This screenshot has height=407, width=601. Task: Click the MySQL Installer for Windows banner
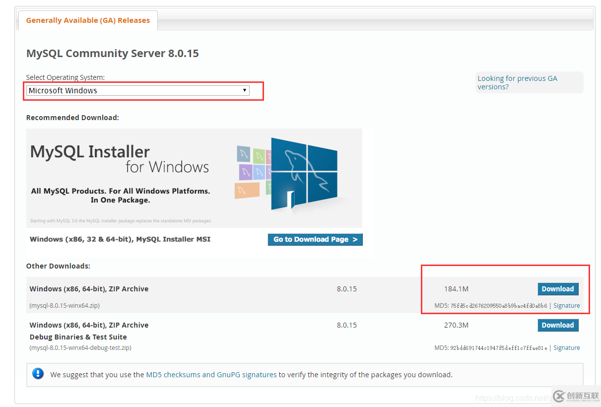(194, 178)
